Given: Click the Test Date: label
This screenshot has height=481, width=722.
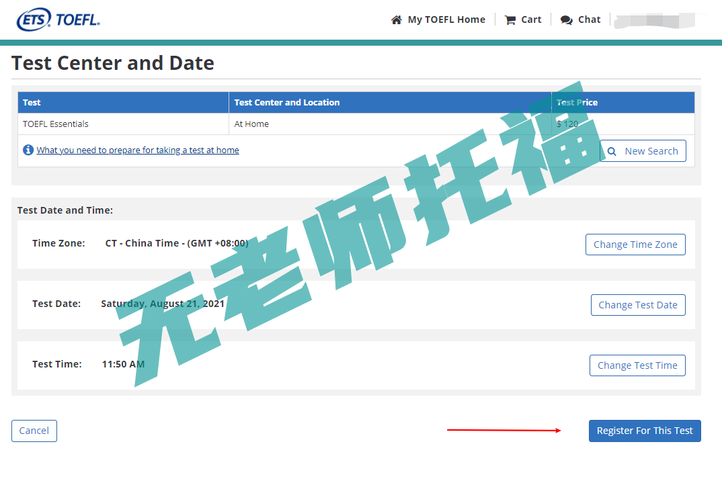Looking at the screenshot, I should [x=56, y=304].
